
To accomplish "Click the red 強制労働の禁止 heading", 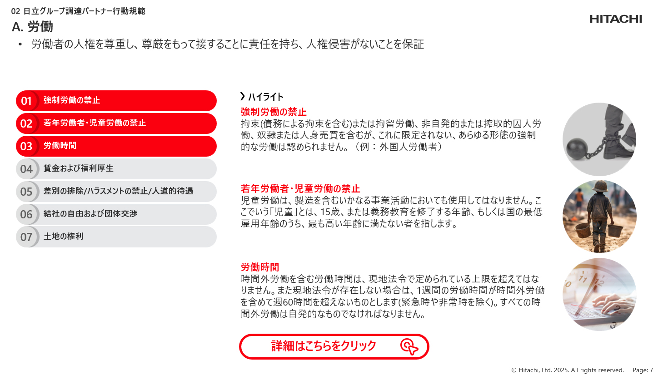I will pyautogui.click(x=274, y=112).
